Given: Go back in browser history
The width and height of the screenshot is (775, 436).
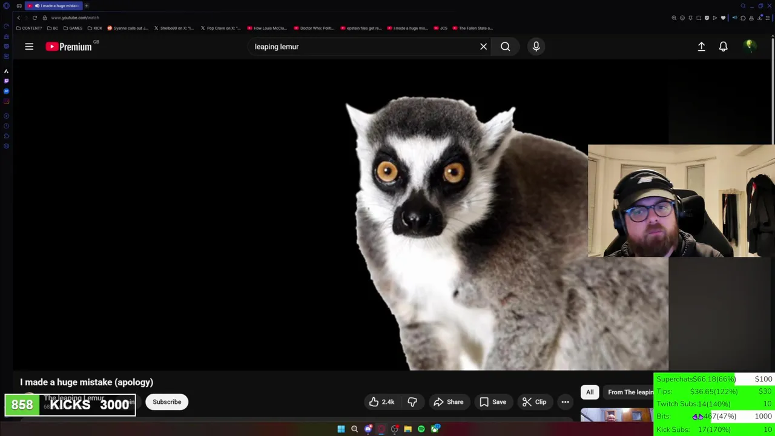Looking at the screenshot, I should (18, 18).
